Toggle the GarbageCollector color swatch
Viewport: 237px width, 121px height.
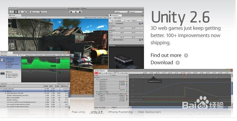[x=6, y=64]
